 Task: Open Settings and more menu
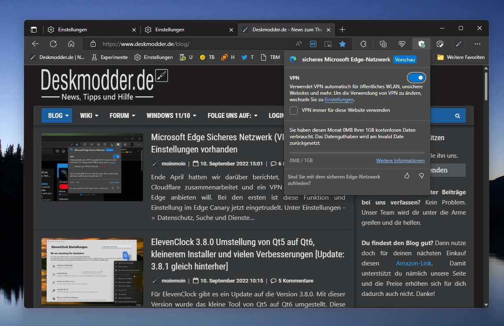[x=478, y=44]
